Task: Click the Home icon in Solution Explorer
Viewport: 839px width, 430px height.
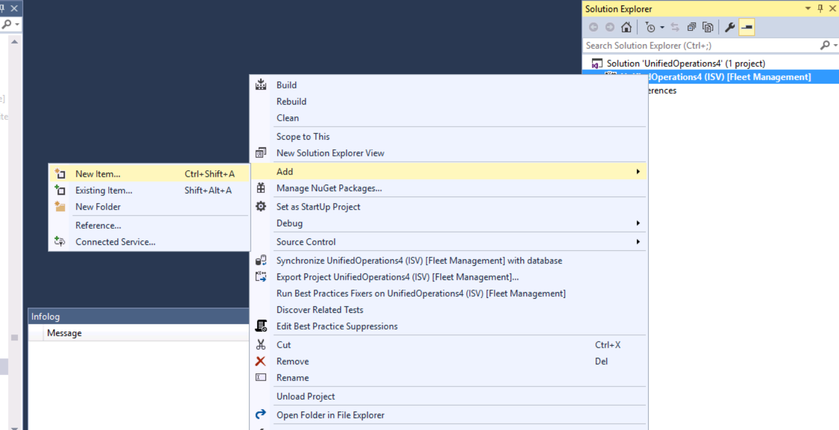Action: [626, 27]
